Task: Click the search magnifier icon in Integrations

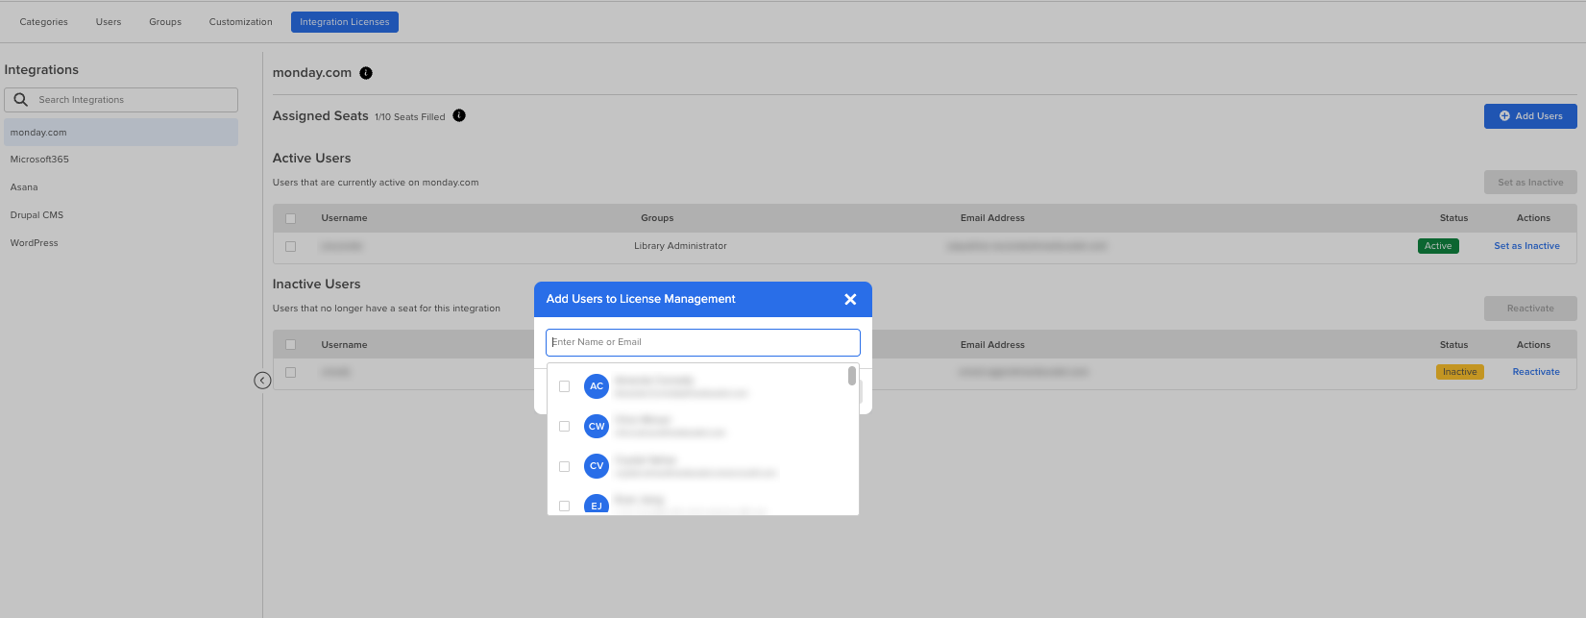Action: [x=20, y=100]
